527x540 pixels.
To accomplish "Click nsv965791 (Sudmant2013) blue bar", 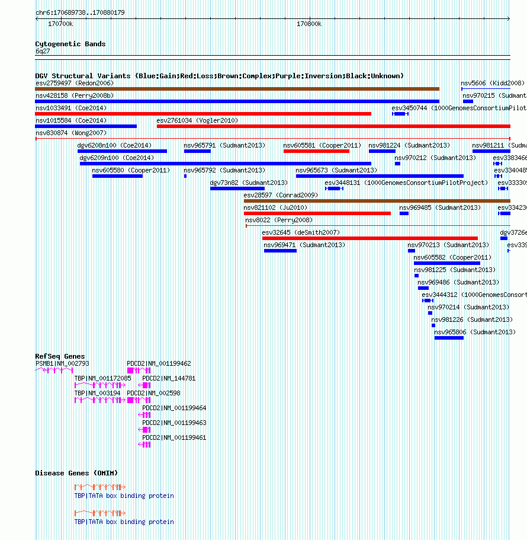I will (x=197, y=151).
